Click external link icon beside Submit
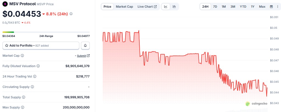The height and width of the screenshot is (112, 281). click(x=88, y=56)
